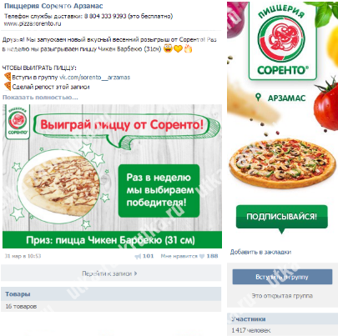Click the pizza slice emoji before Сделай репост
The width and height of the screenshot is (338, 336).
click(x=8, y=87)
